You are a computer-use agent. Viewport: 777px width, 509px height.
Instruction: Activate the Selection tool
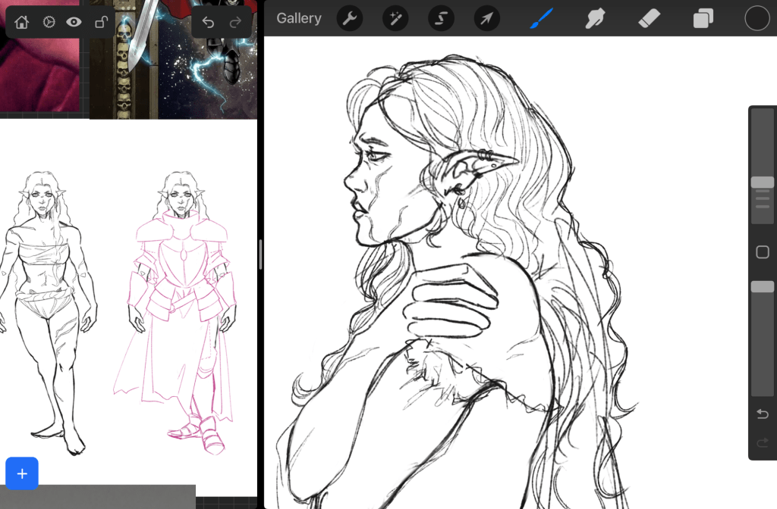pos(441,18)
